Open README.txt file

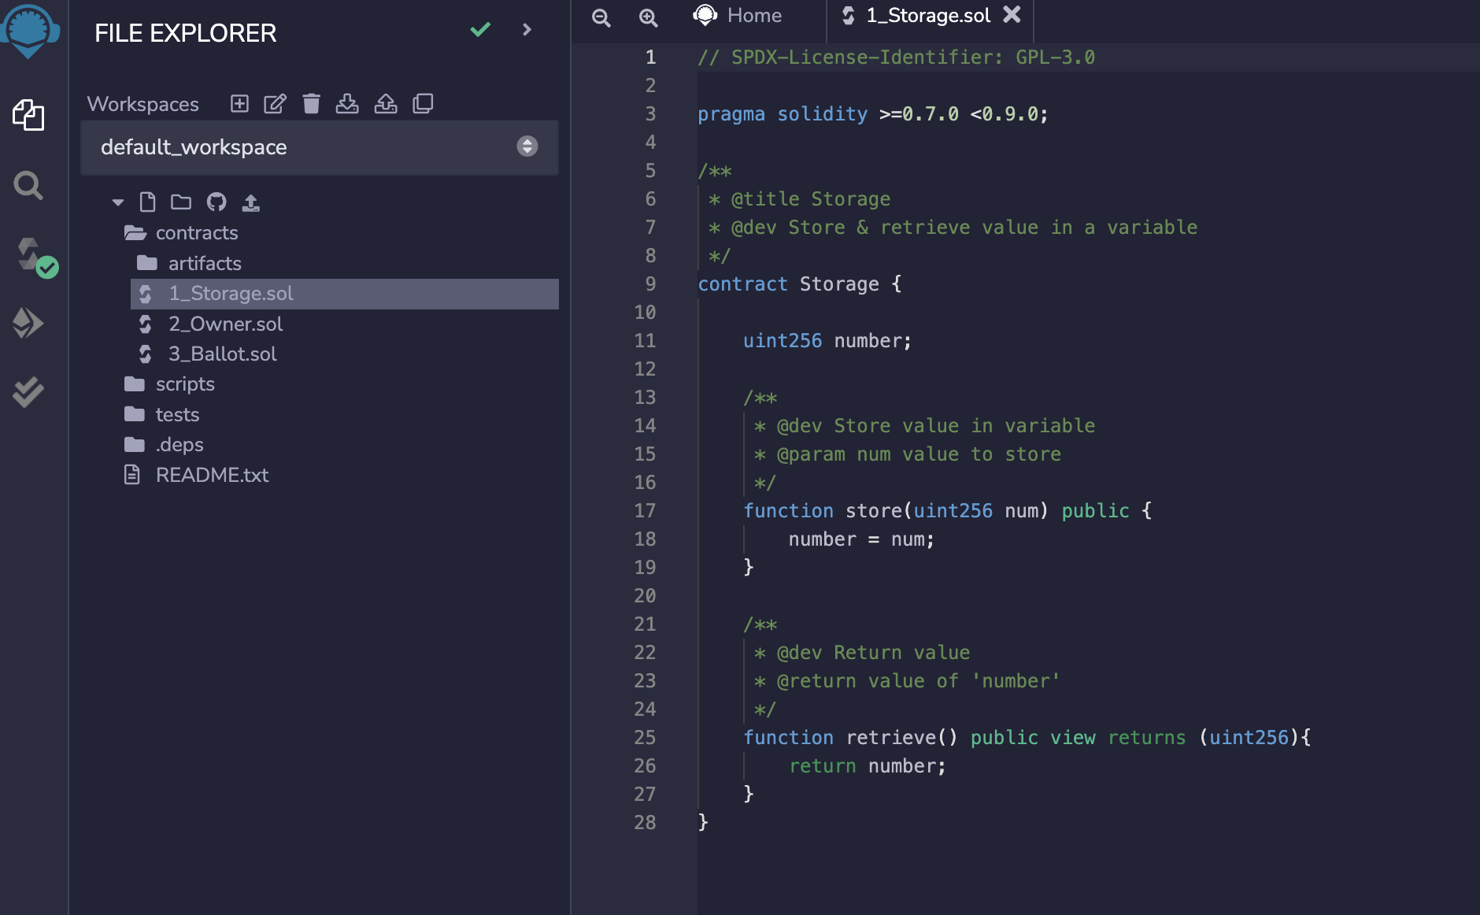(x=197, y=475)
